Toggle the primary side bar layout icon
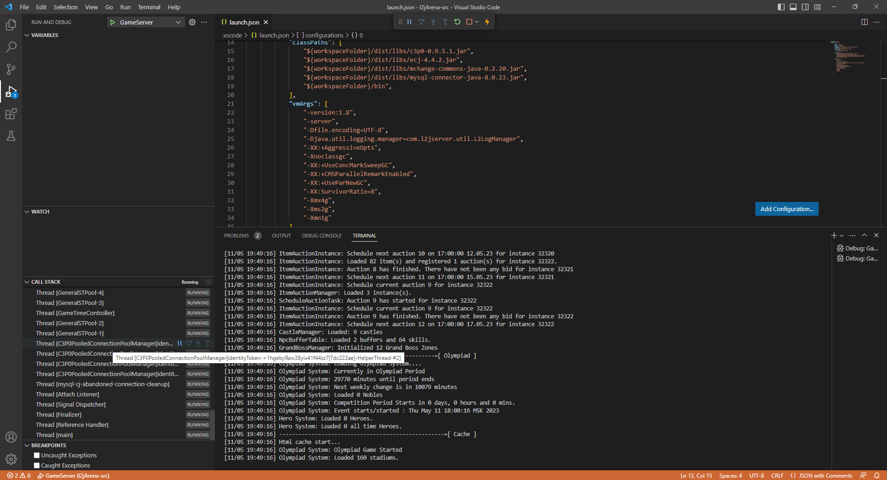Image resolution: width=887 pixels, height=480 pixels. (781, 7)
